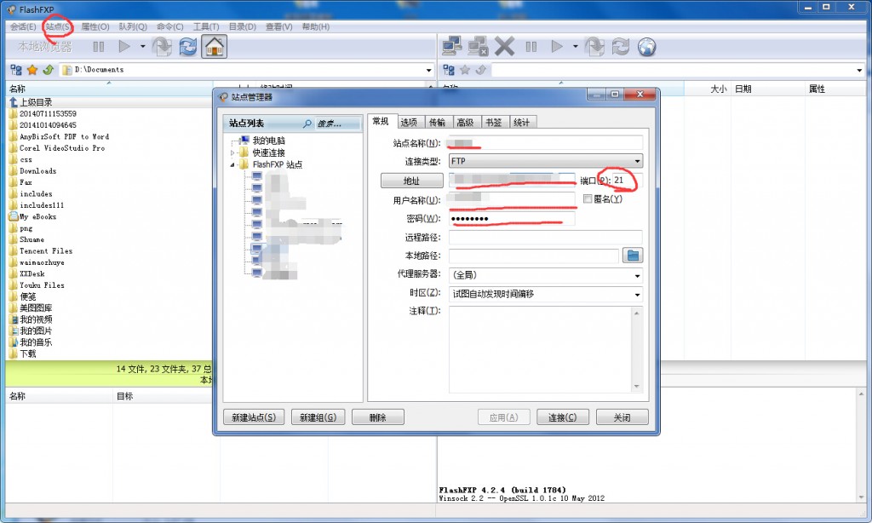Switch to the 选项 tab
This screenshot has width=872, height=523.
point(410,123)
